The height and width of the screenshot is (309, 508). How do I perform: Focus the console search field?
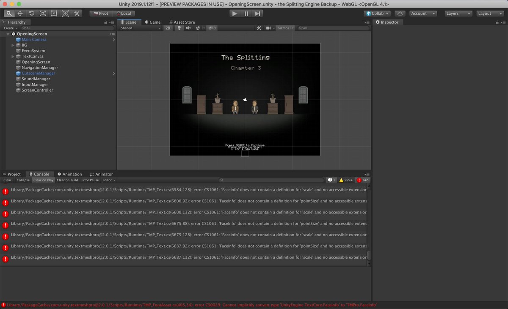coord(271,180)
